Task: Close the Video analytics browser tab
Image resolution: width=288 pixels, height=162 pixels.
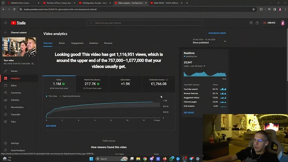Action: [146, 3]
